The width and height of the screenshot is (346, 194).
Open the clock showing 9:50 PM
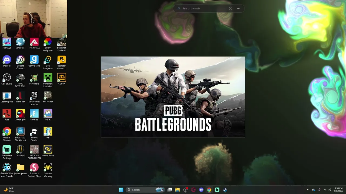point(338,190)
